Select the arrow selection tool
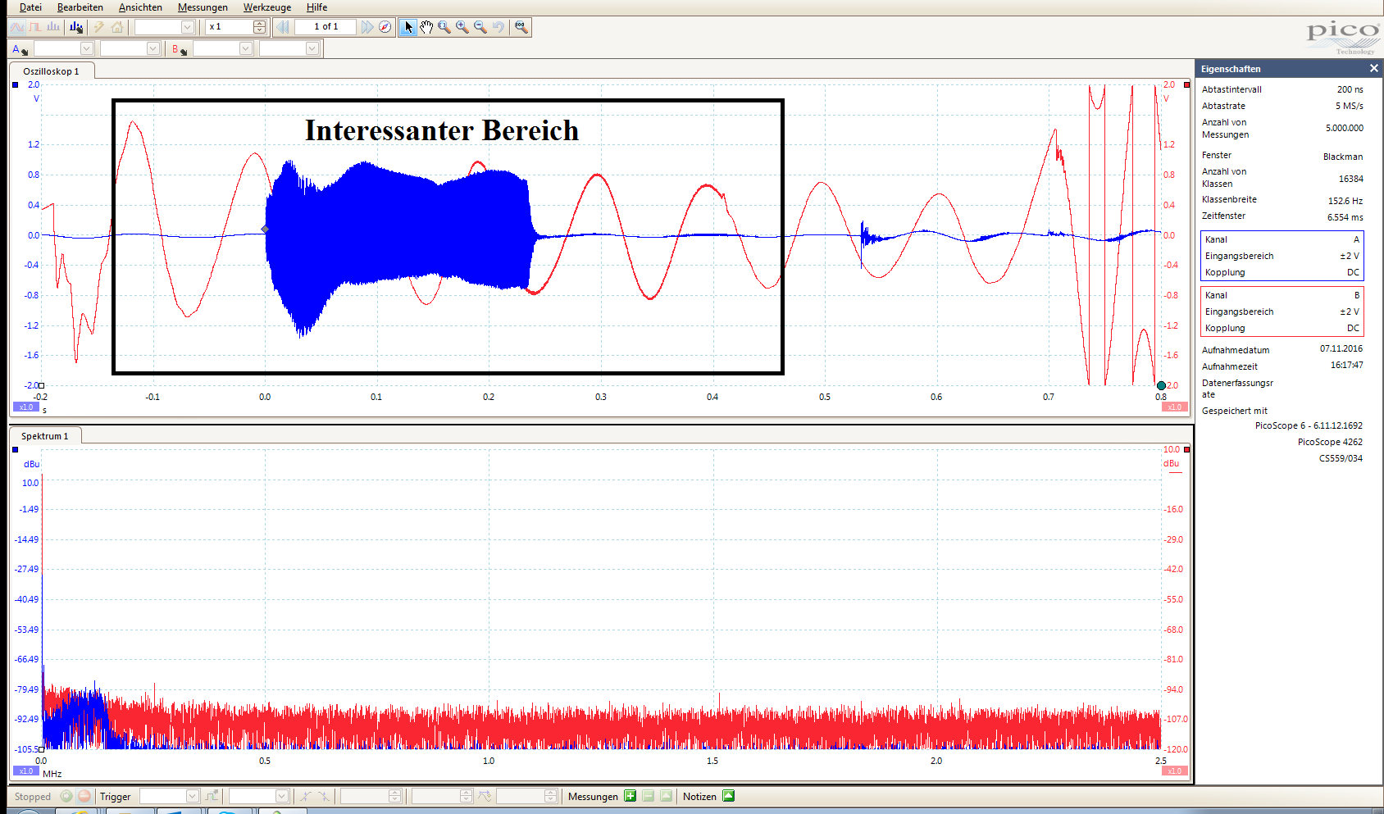 [408, 27]
